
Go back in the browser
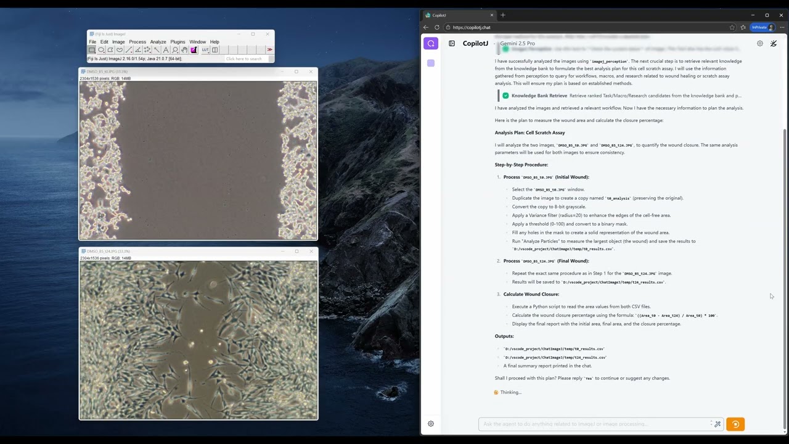click(425, 27)
